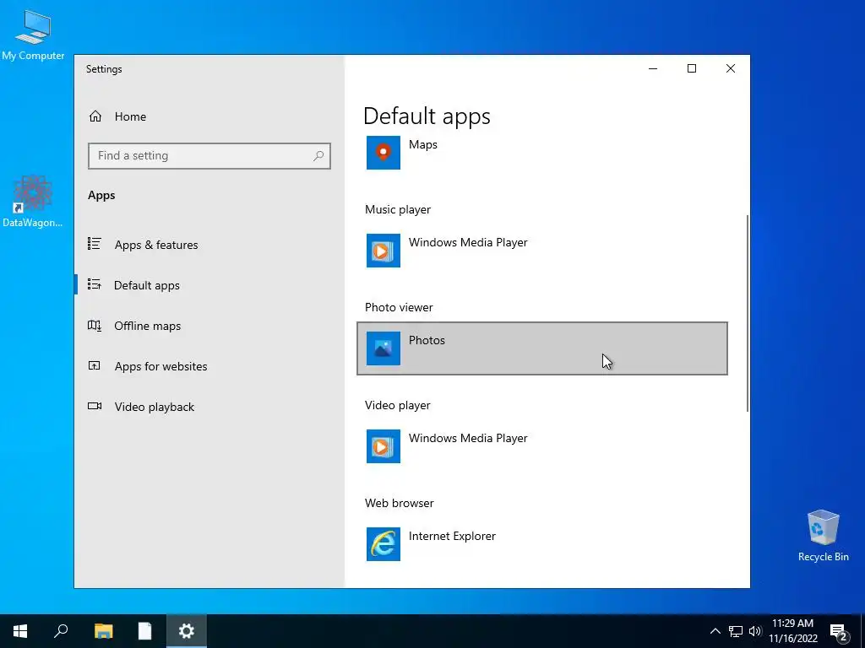865x648 pixels.
Task: Select the Recycle Bin desktop icon
Action: [823, 536]
